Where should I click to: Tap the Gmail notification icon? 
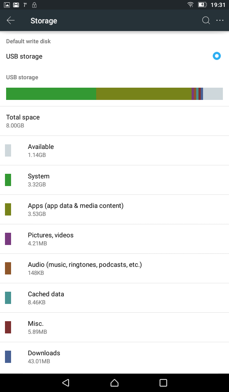[16, 5]
